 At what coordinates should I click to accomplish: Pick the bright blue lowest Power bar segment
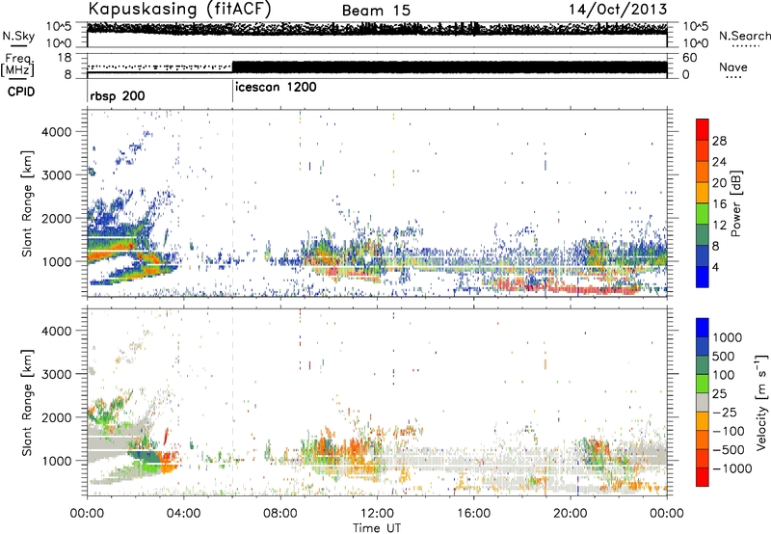[703, 278]
